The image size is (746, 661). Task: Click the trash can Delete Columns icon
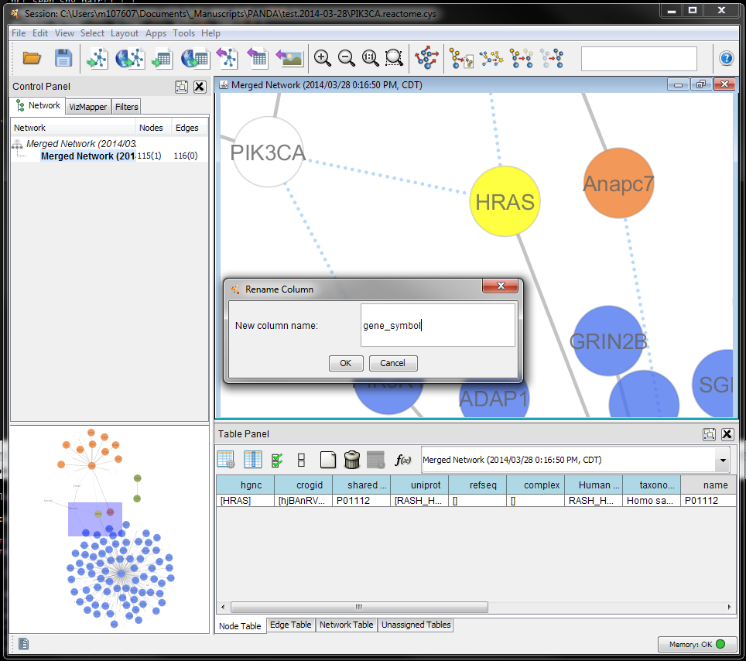tap(352, 460)
